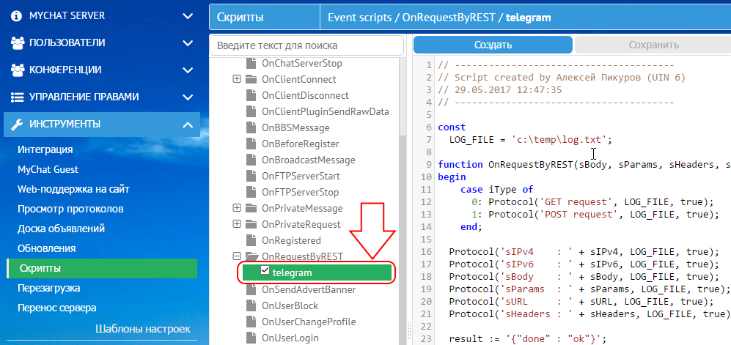Click the wrench icon for Инструменты
This screenshot has width=731, height=345.
pyautogui.click(x=18, y=124)
